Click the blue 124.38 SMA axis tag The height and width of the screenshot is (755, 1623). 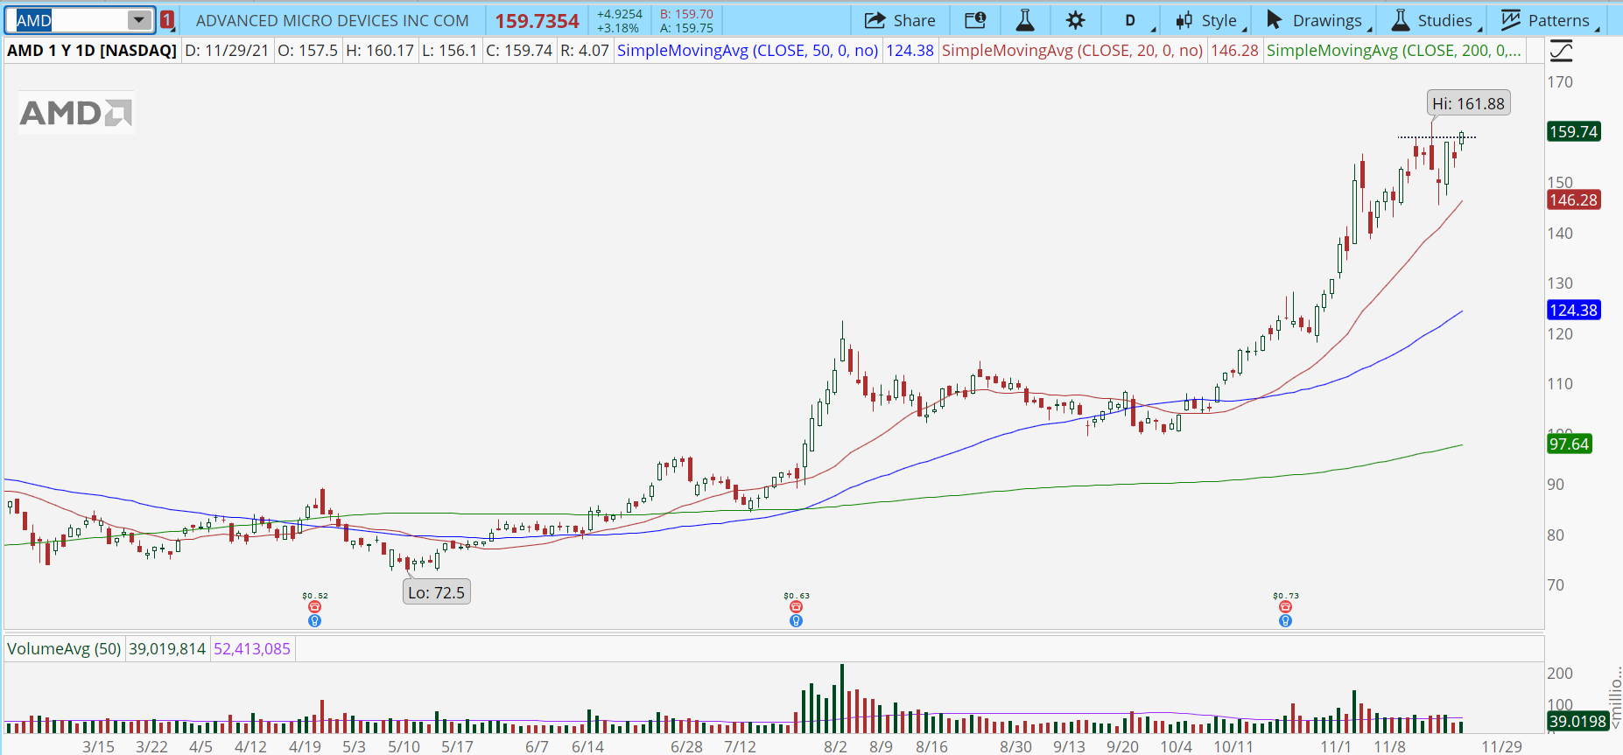[1573, 311]
